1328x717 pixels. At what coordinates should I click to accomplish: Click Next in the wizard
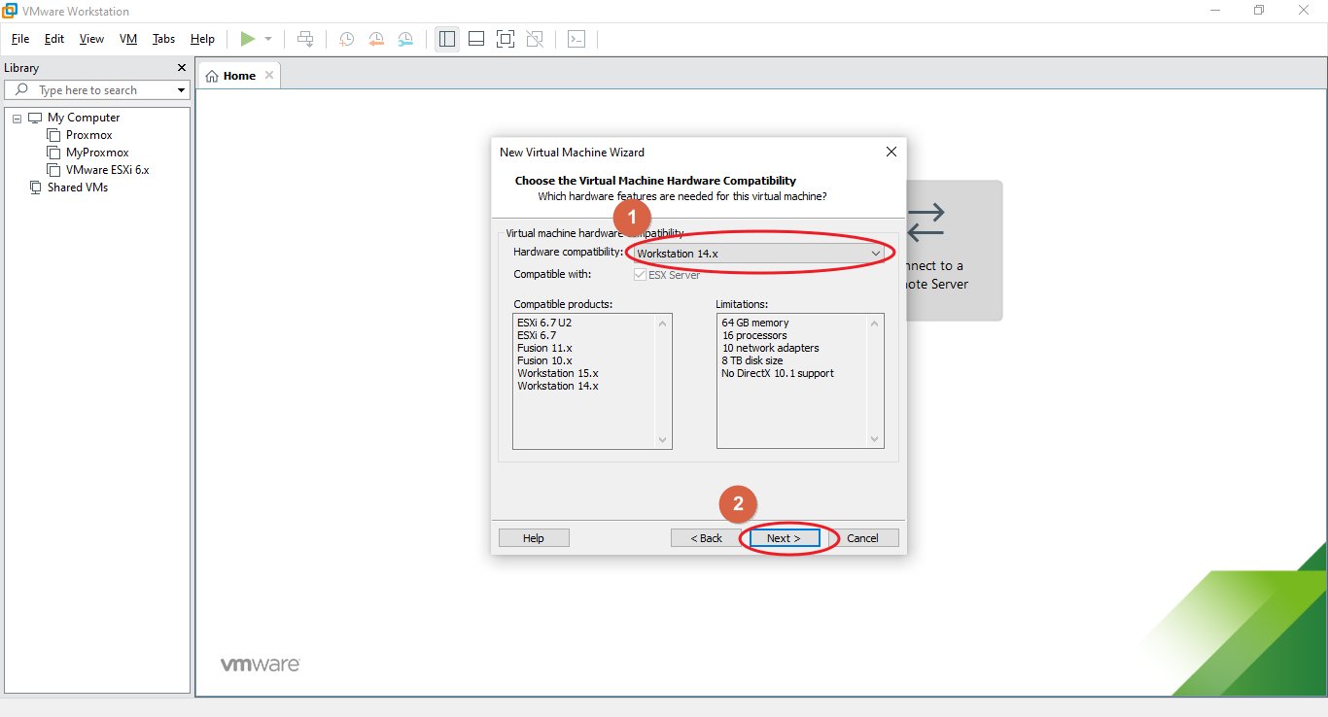(x=784, y=538)
